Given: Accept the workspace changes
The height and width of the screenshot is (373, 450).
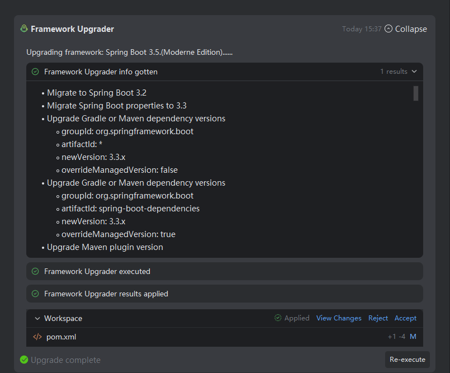Looking at the screenshot, I should coord(405,318).
